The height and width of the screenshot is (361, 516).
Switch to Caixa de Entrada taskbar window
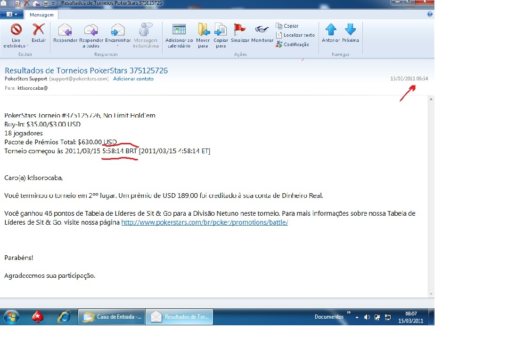point(112,317)
